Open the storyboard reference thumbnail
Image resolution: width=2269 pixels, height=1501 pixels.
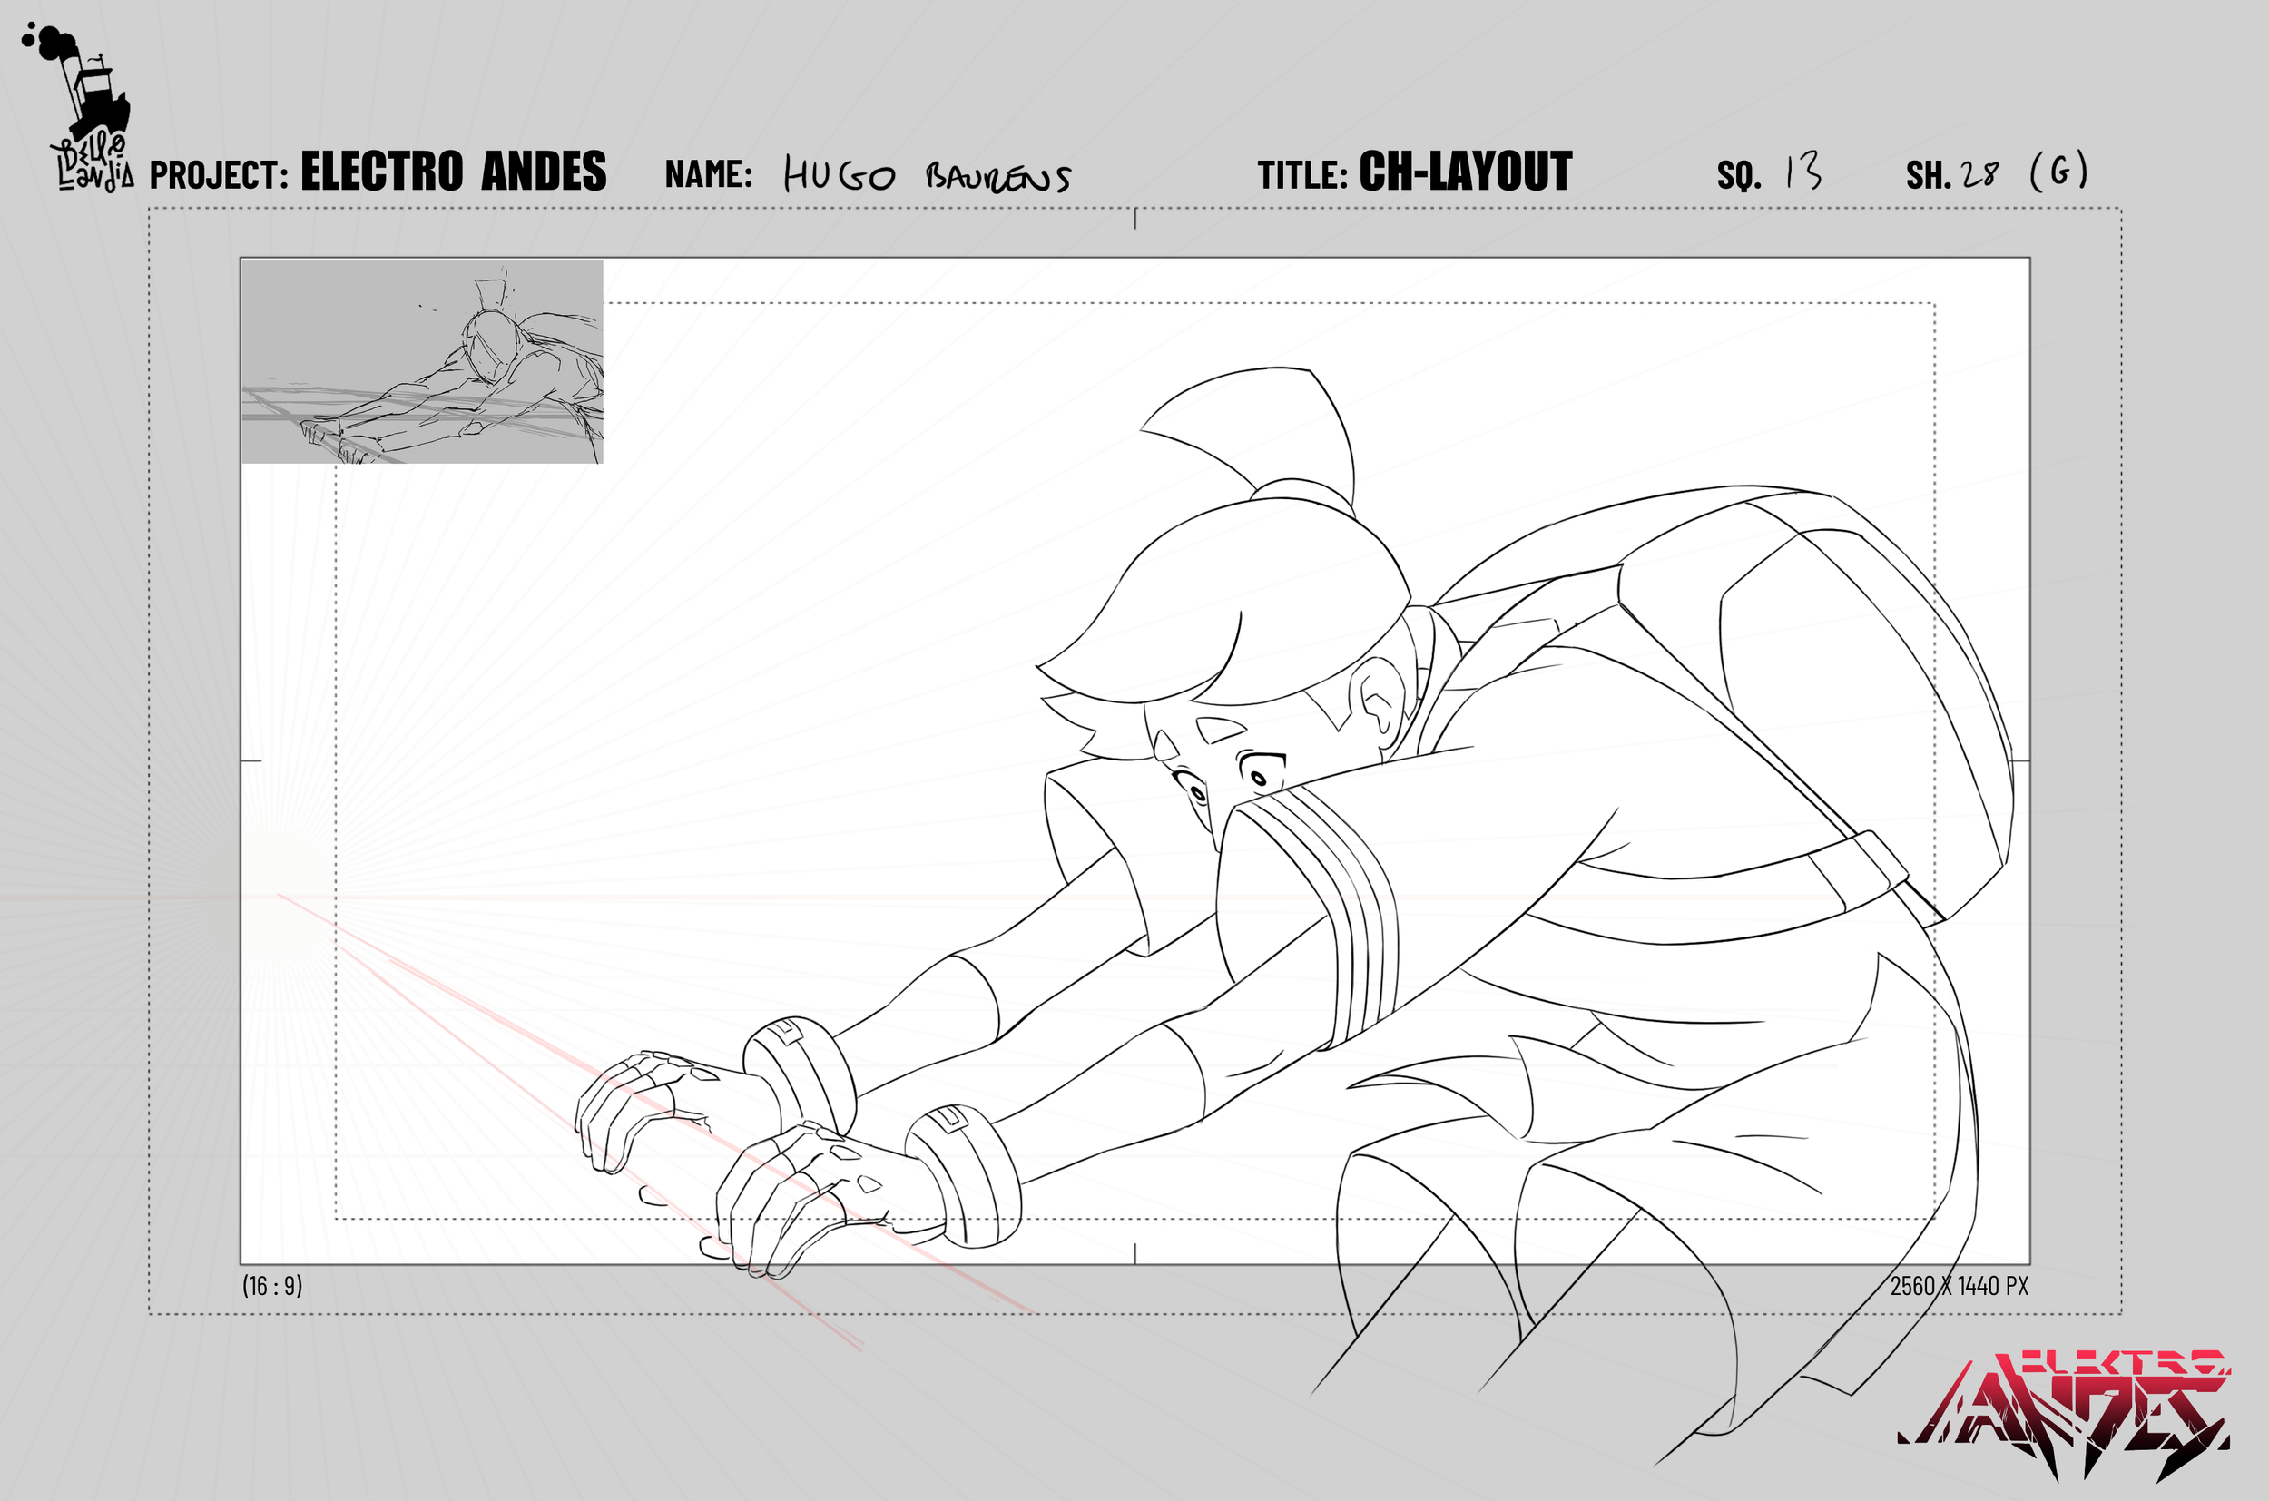(422, 362)
